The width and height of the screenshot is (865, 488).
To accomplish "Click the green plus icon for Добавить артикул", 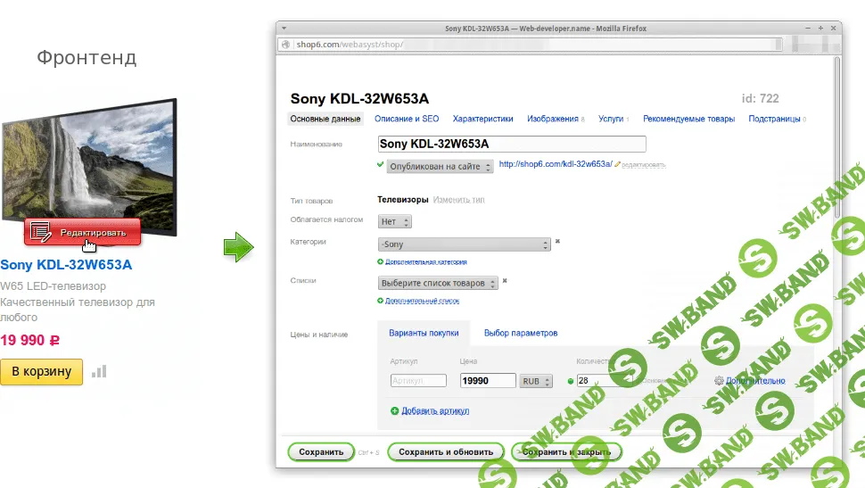I will pyautogui.click(x=395, y=410).
